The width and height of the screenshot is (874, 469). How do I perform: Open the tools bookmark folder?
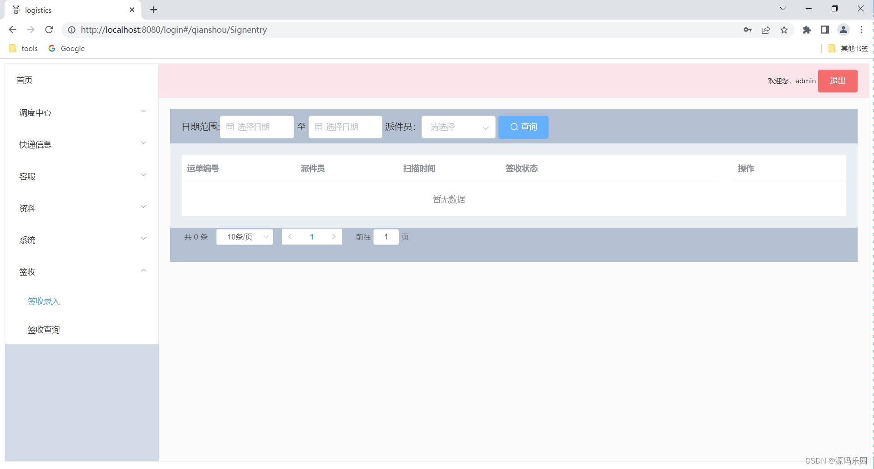pyautogui.click(x=24, y=48)
